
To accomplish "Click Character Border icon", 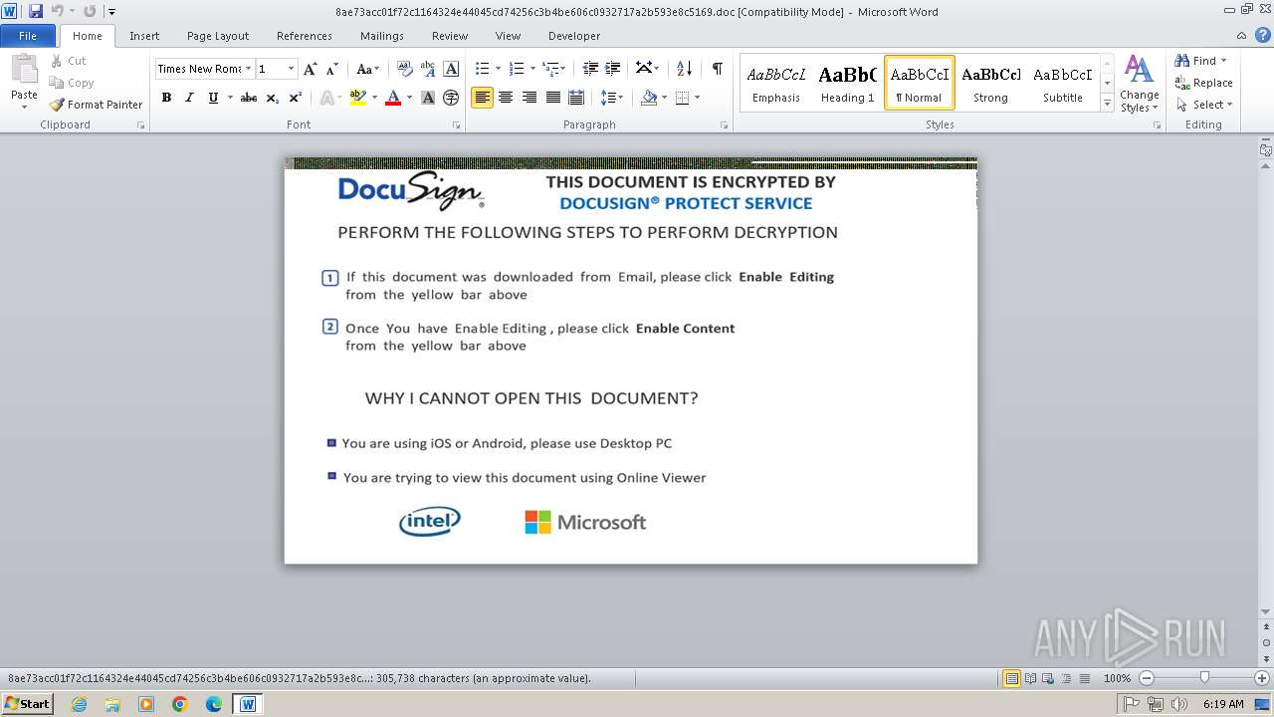I will (451, 69).
